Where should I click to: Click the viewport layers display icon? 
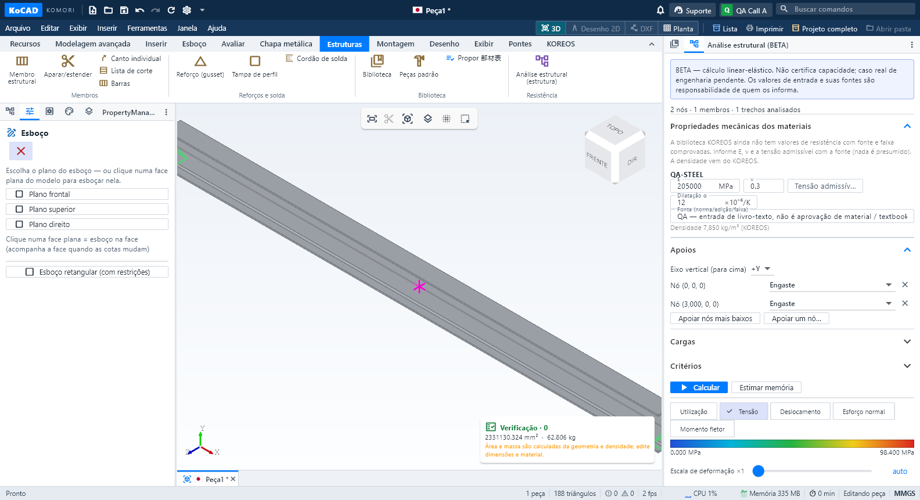click(x=427, y=119)
